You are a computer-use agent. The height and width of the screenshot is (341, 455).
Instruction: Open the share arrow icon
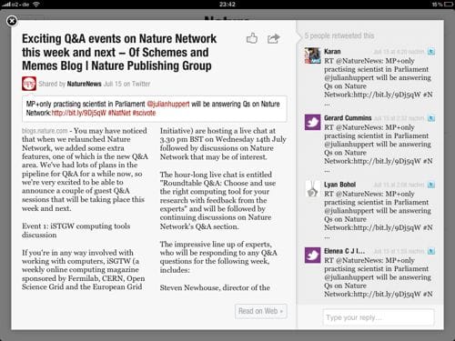(273, 38)
